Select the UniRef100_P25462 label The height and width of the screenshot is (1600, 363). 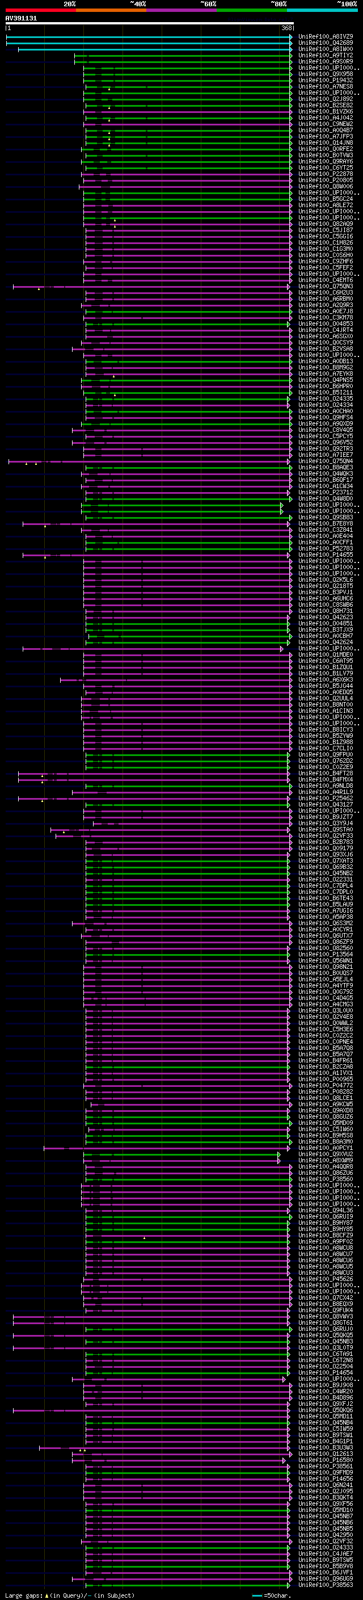coord(326,798)
